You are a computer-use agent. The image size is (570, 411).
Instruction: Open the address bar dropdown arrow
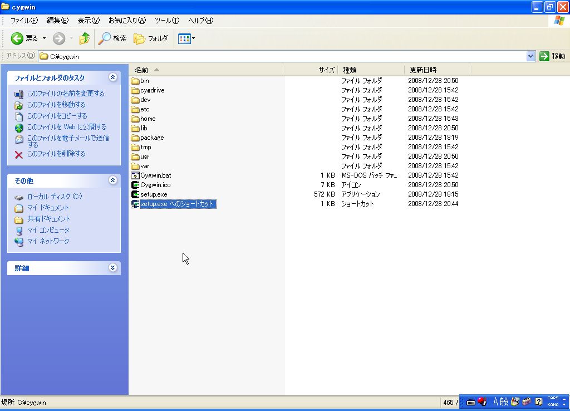[530, 56]
